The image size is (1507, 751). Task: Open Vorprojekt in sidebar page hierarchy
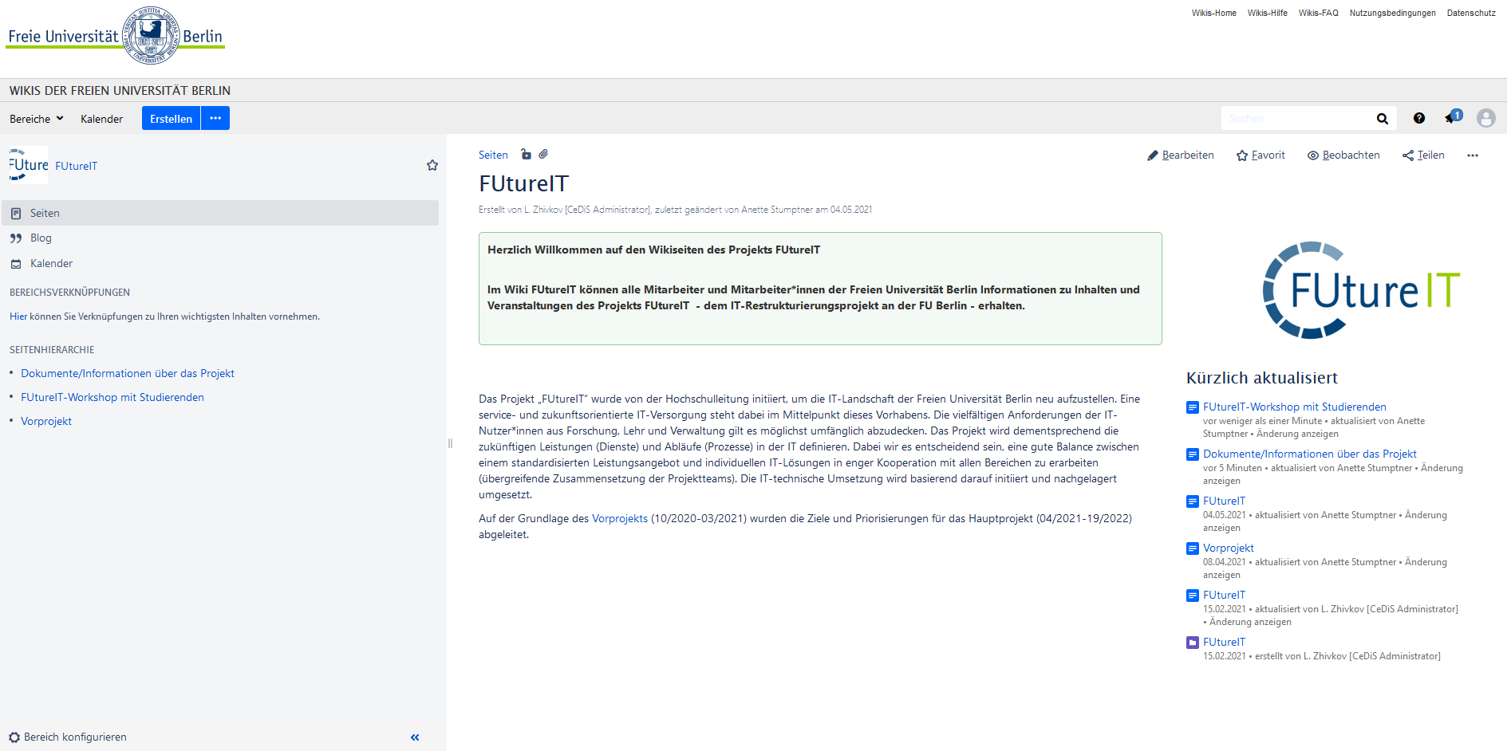point(46,421)
